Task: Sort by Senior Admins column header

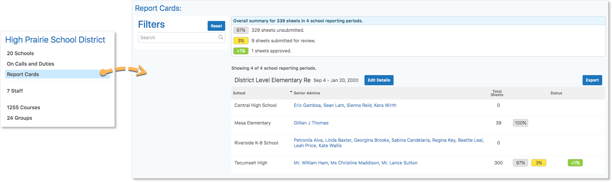Action: click(307, 93)
